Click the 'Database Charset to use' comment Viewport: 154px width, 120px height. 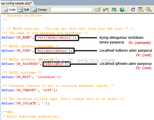(x=58, y=86)
